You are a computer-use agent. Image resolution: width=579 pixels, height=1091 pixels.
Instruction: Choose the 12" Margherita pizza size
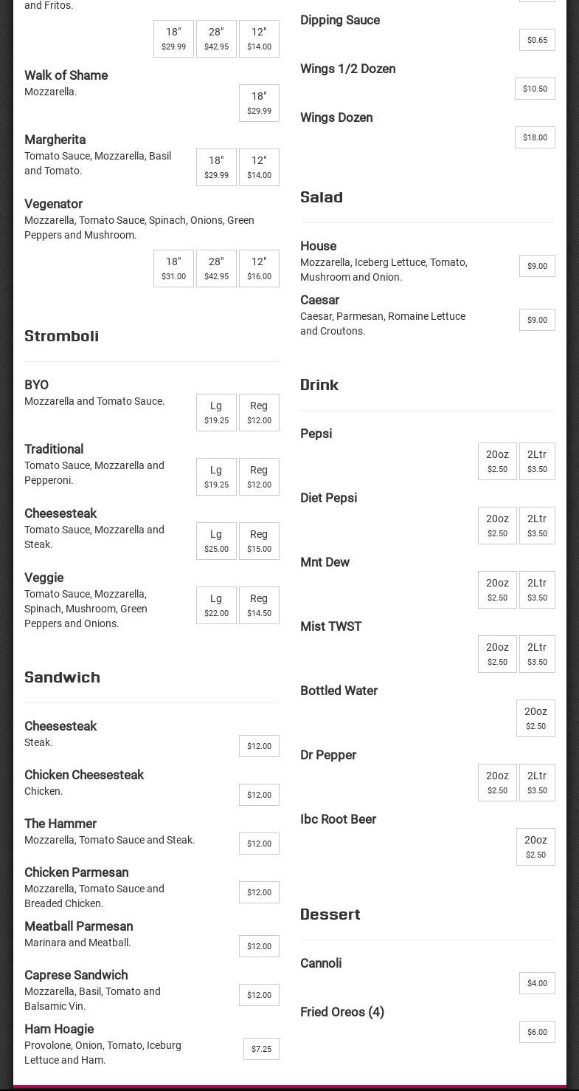[259, 167]
